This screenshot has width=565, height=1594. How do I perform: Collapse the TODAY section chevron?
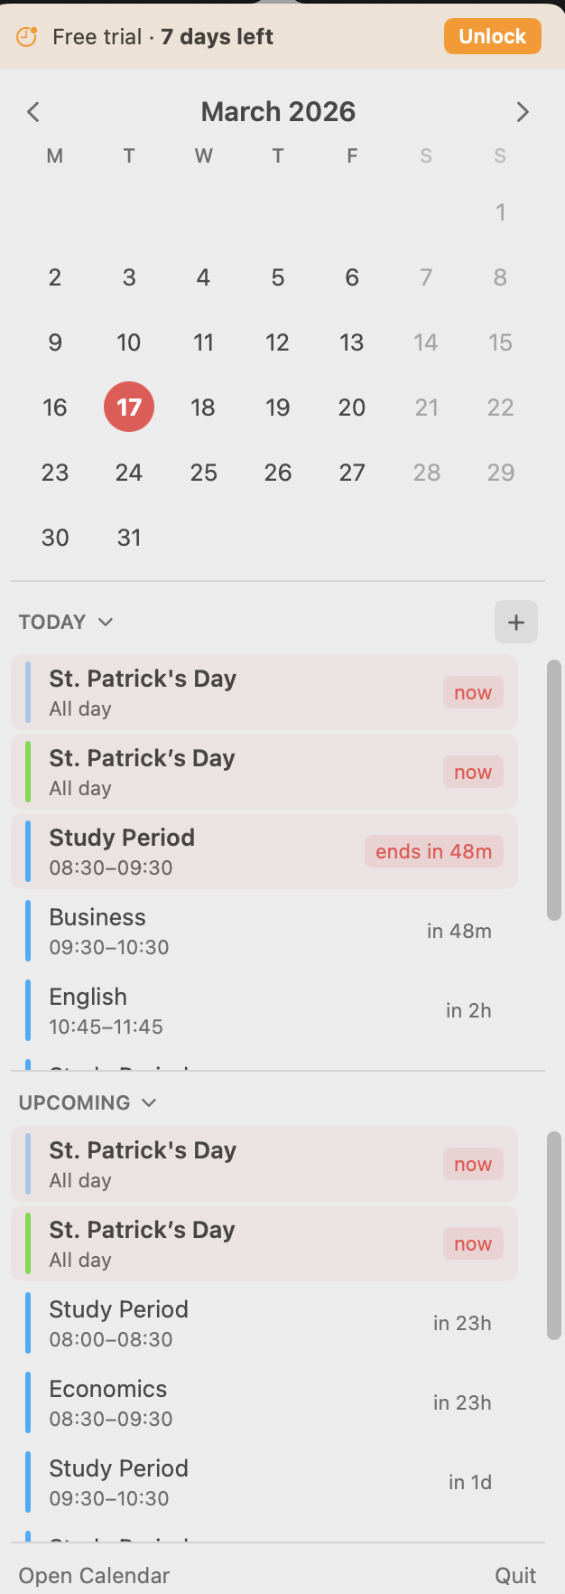tap(106, 622)
